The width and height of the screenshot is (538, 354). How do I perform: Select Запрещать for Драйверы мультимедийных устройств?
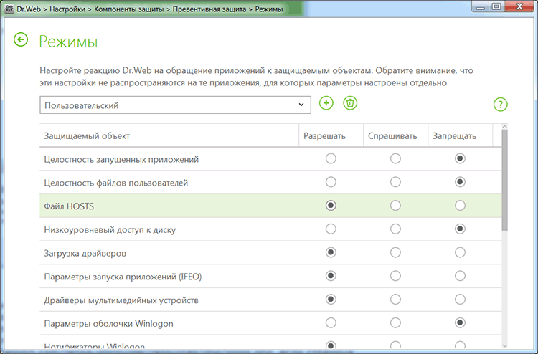click(460, 300)
